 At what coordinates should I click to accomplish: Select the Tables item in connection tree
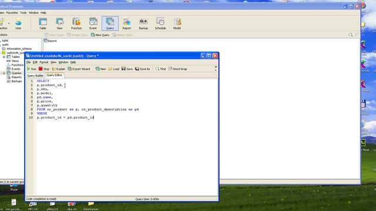[16, 57]
